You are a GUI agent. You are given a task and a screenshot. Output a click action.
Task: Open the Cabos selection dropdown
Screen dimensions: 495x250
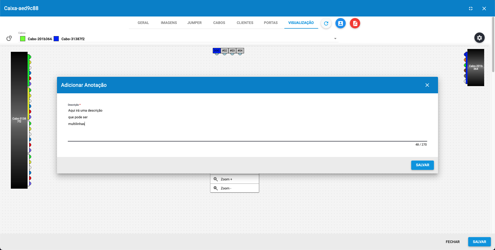click(x=335, y=38)
